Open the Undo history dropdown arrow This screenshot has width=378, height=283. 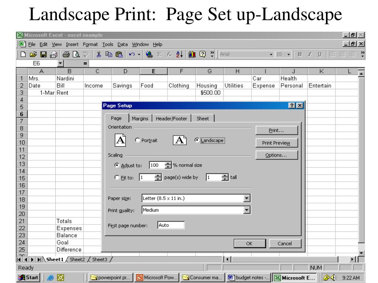point(139,55)
